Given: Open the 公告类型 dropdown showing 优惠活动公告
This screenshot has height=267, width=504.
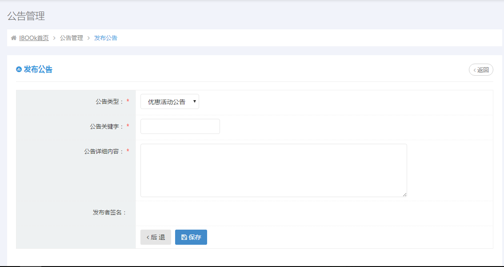Looking at the screenshot, I should [x=170, y=101].
